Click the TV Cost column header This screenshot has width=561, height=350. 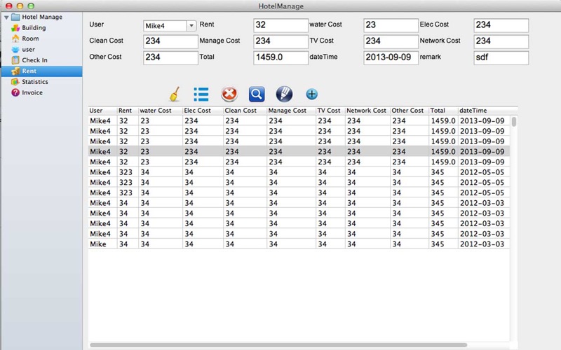(x=330, y=111)
